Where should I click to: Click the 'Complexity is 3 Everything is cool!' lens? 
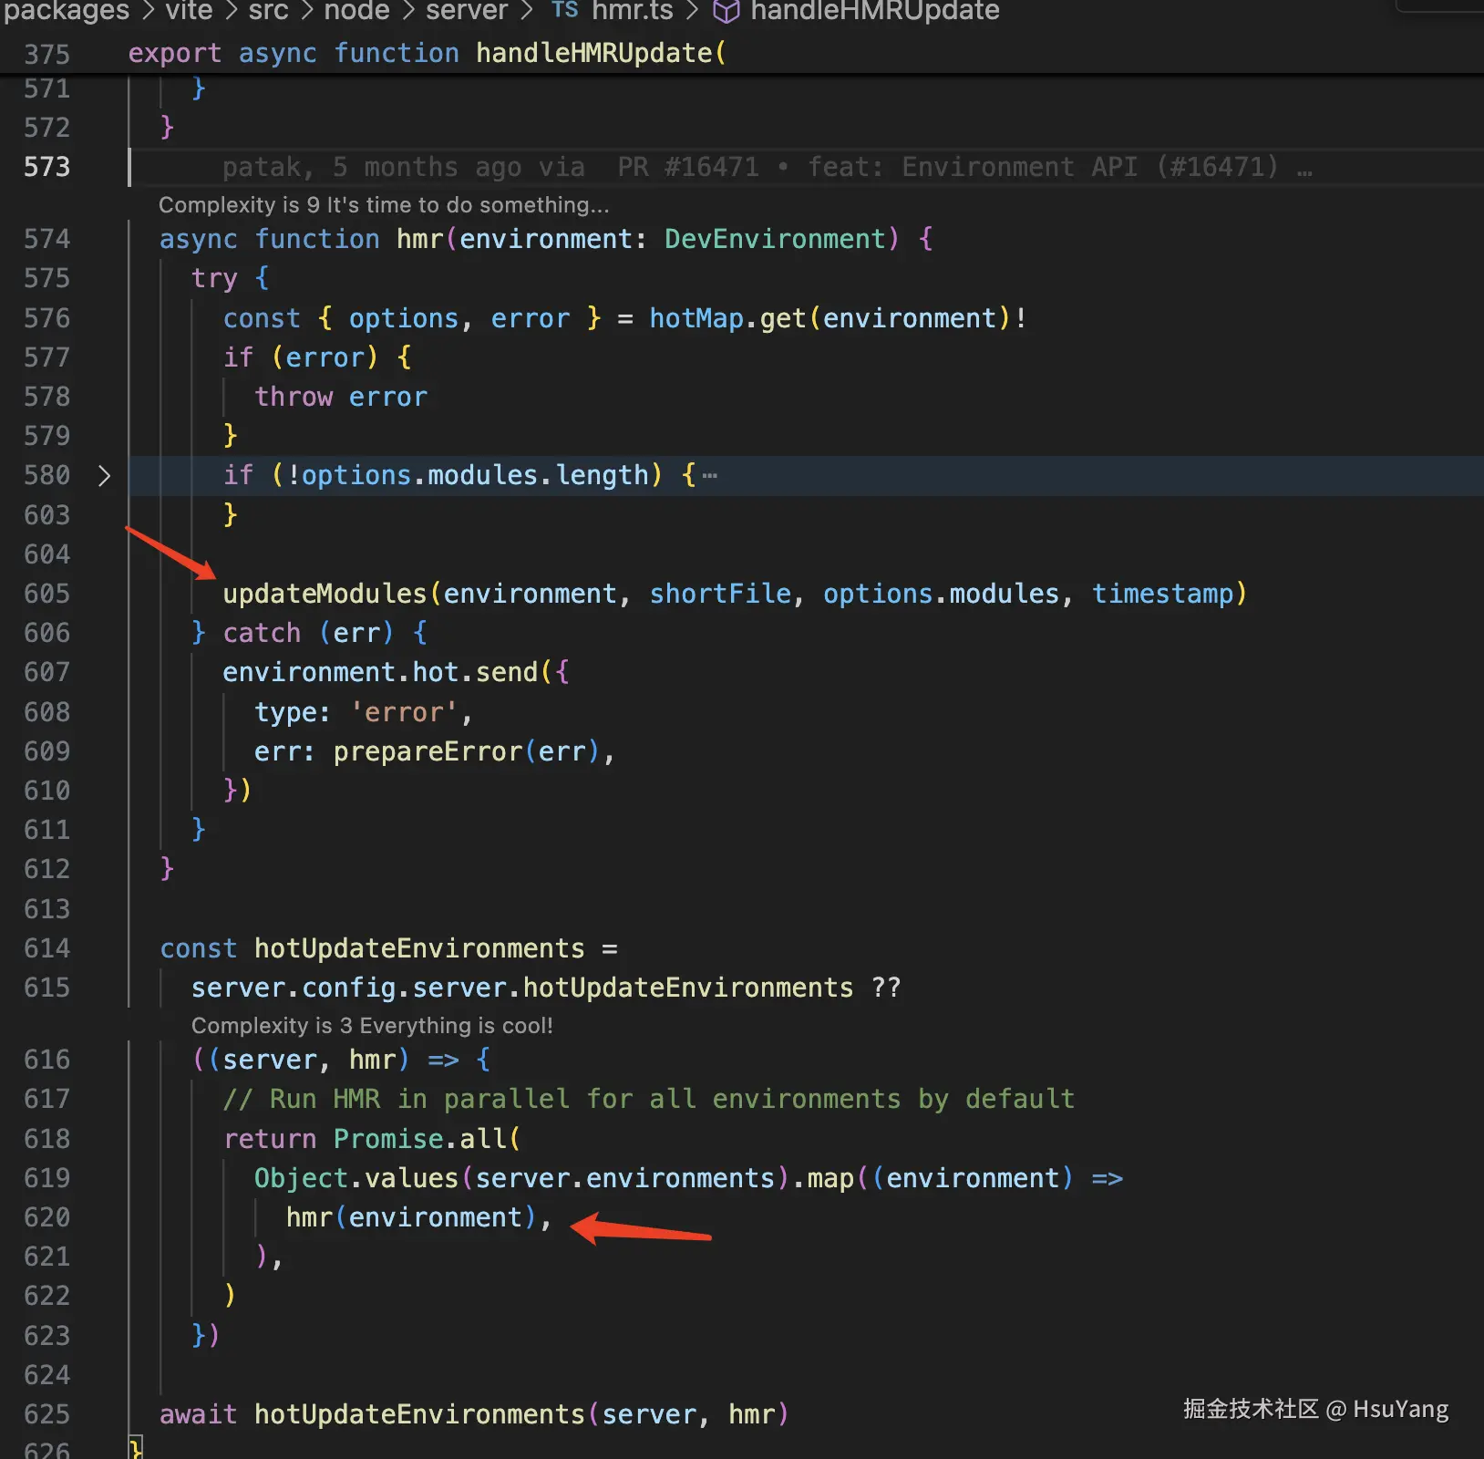[372, 1025]
